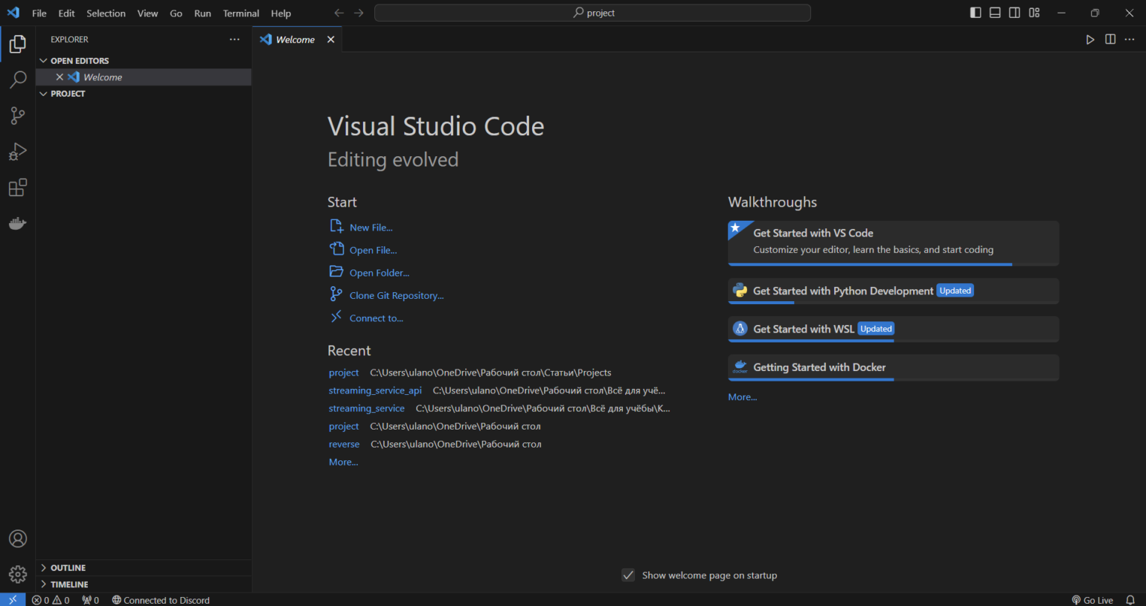Split the editor to the right
This screenshot has width=1146, height=606.
tap(1110, 40)
